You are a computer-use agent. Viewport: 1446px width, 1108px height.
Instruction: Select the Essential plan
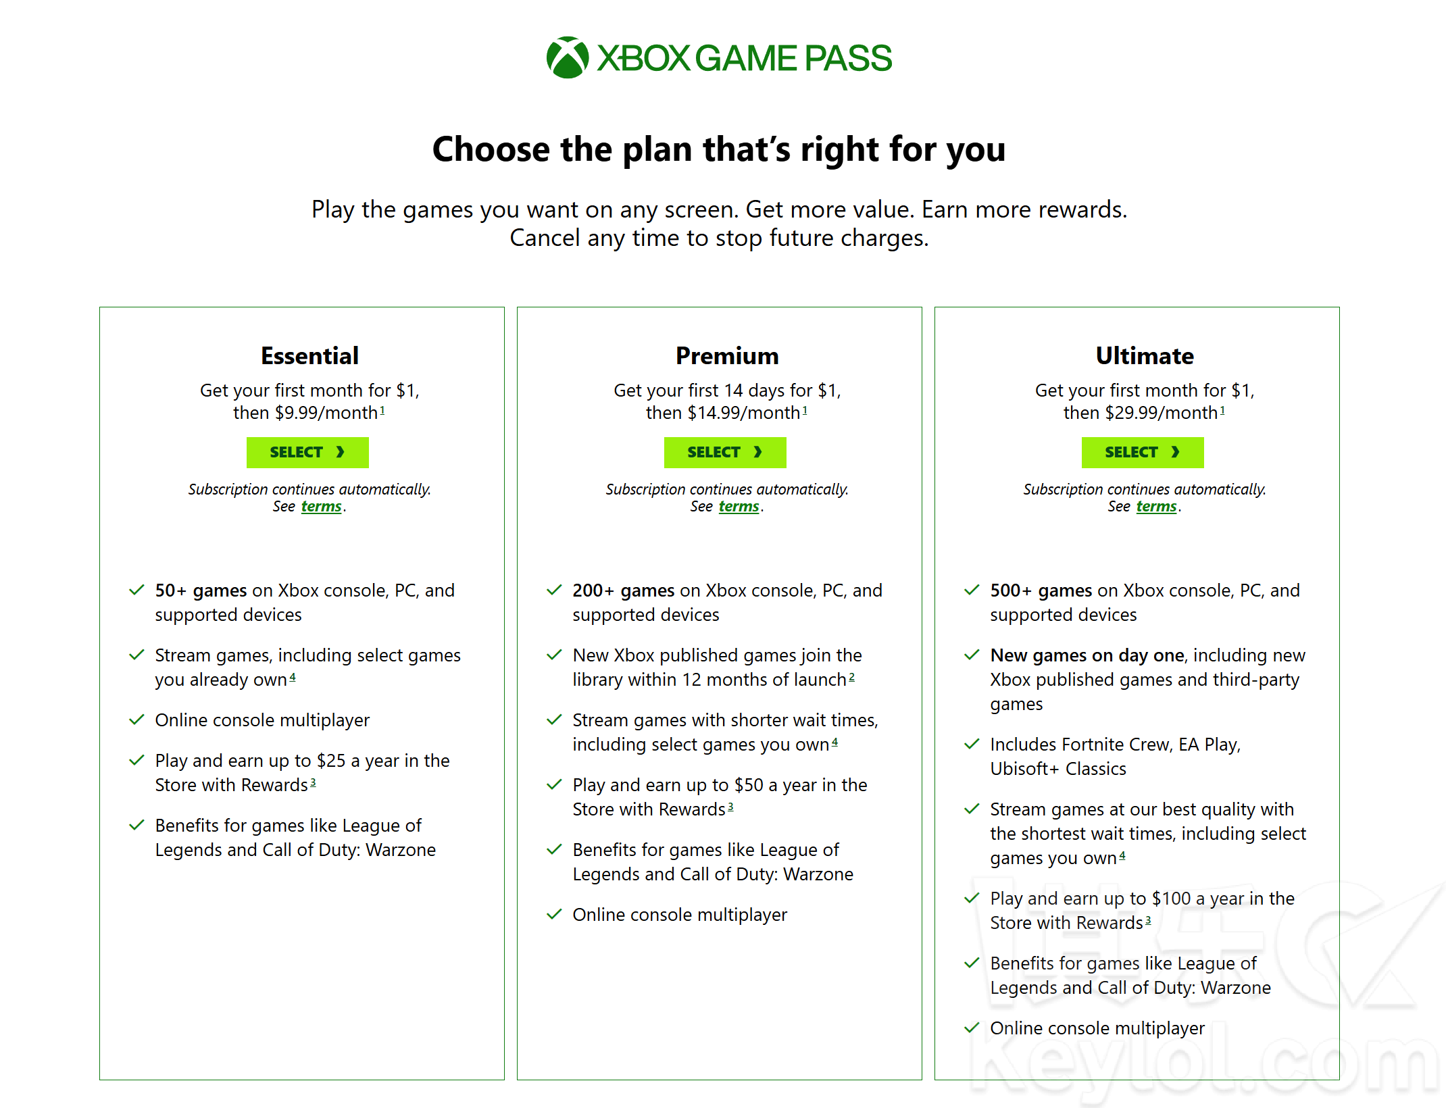coord(307,452)
